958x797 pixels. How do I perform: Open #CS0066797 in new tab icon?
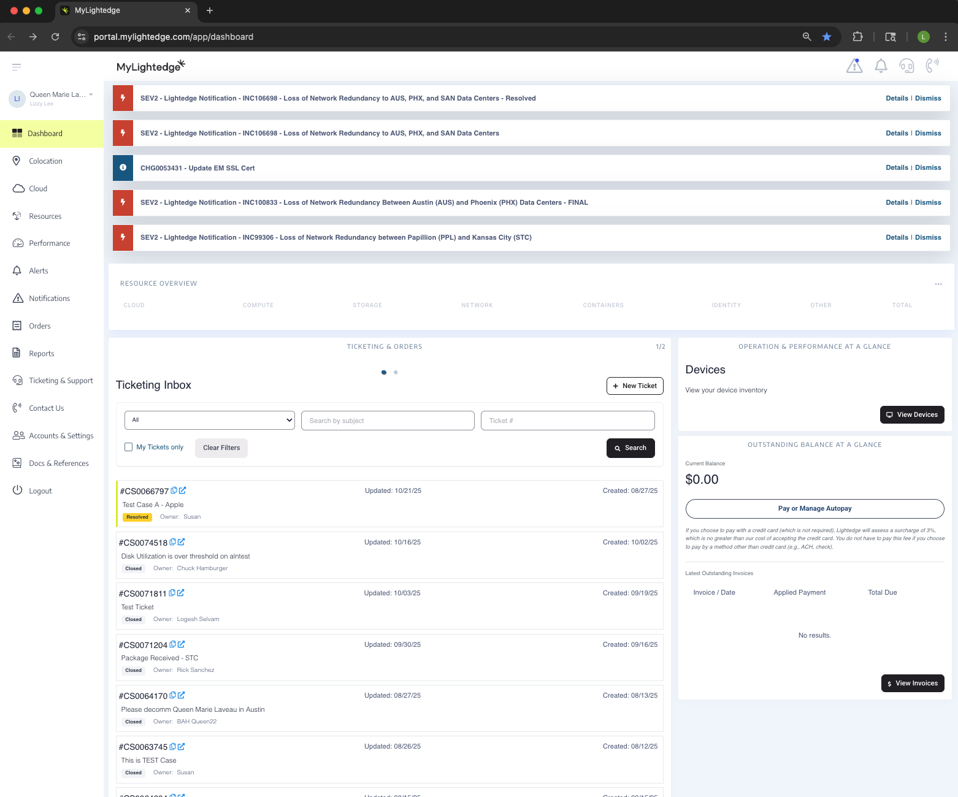point(183,490)
